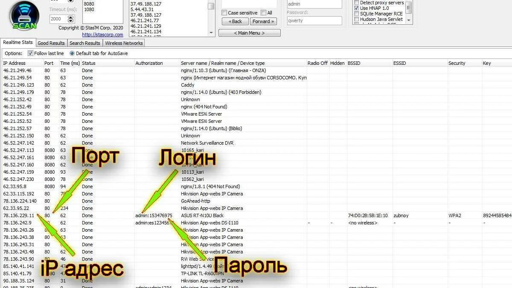The width and height of the screenshot is (512, 288).
Task: Click the modules list scrollbar thumb
Action: [409, 7]
